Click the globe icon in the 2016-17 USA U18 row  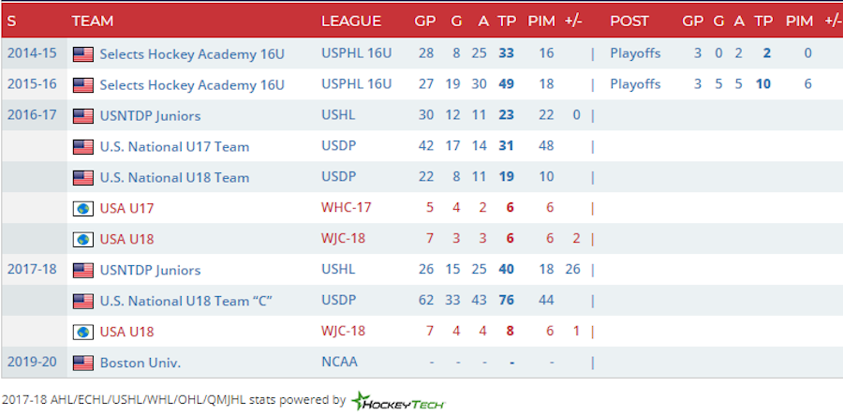(x=83, y=239)
